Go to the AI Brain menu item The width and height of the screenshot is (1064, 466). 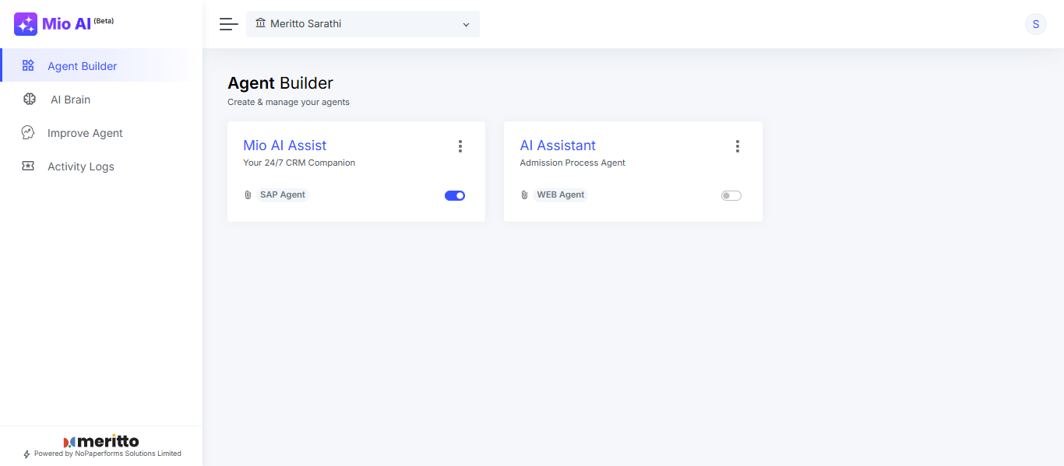point(70,100)
